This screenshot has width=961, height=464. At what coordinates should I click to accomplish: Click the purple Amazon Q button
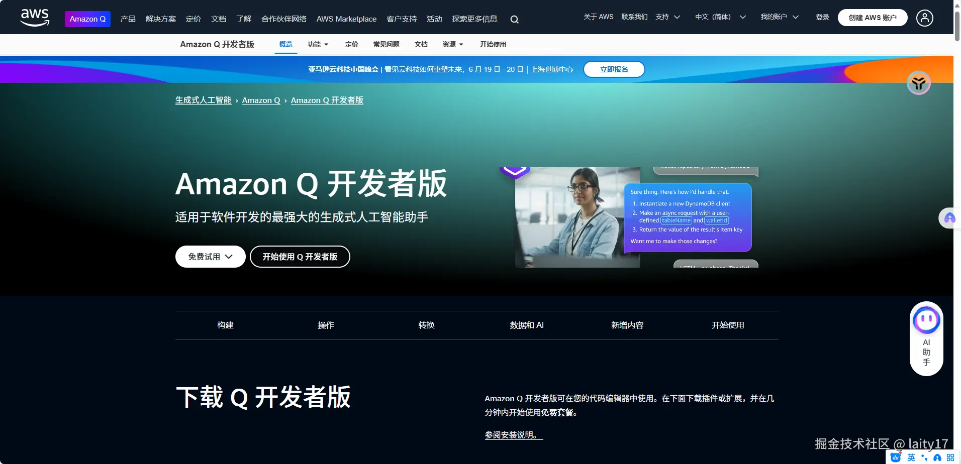coord(87,19)
